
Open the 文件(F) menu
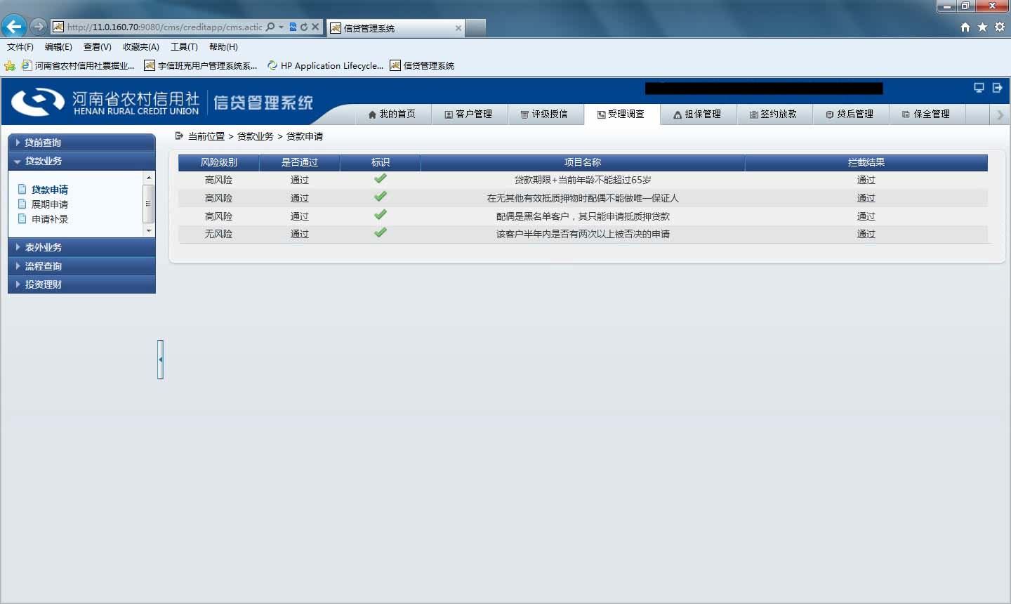(20, 47)
